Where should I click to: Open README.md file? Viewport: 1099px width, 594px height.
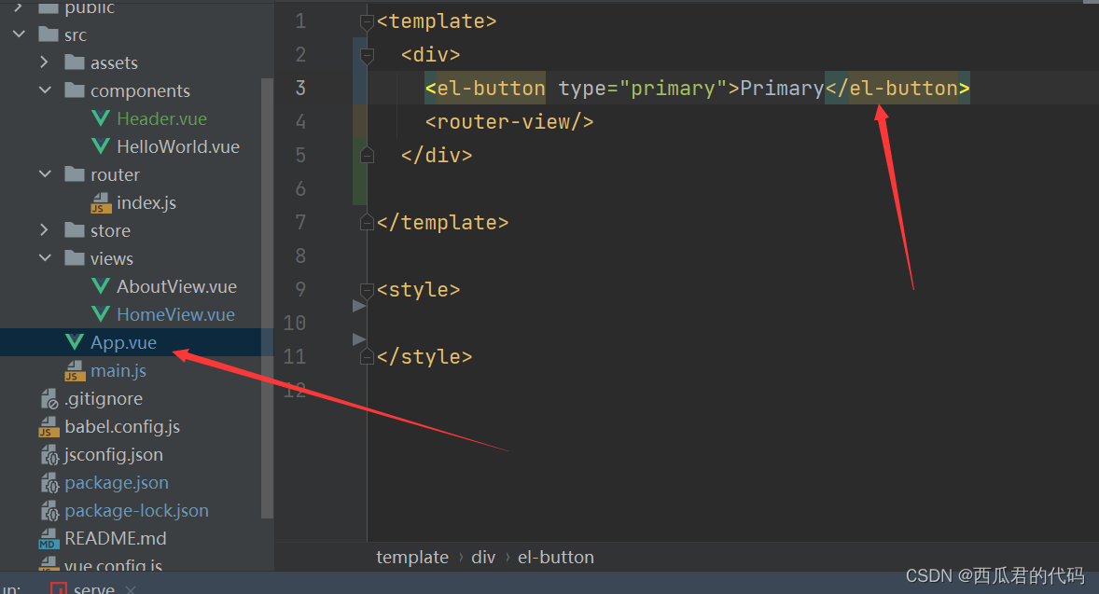[x=116, y=539]
